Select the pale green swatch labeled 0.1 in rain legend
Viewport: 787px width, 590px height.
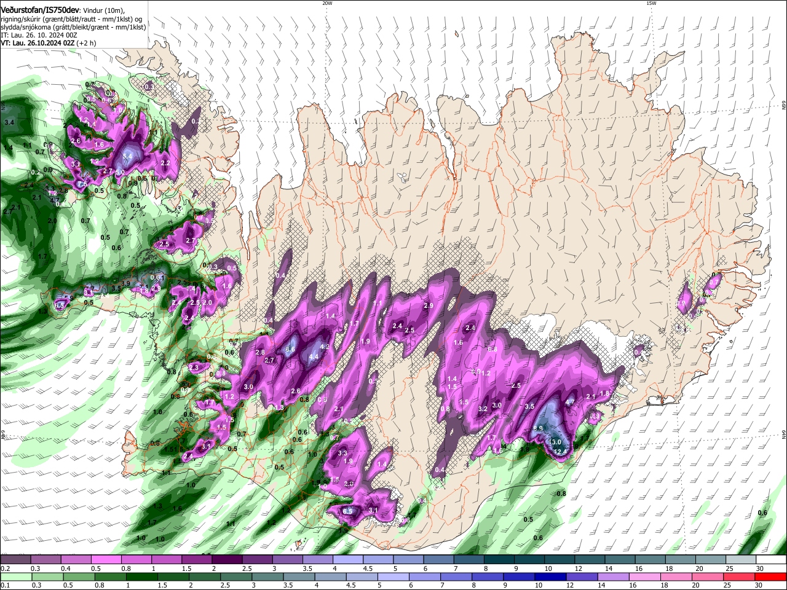coord(15,576)
